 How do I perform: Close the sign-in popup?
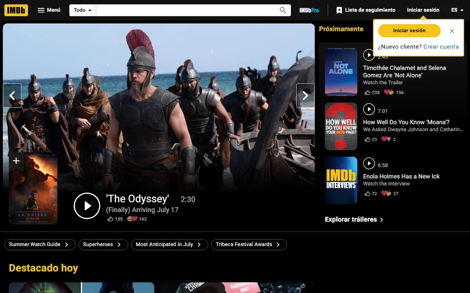click(x=452, y=31)
